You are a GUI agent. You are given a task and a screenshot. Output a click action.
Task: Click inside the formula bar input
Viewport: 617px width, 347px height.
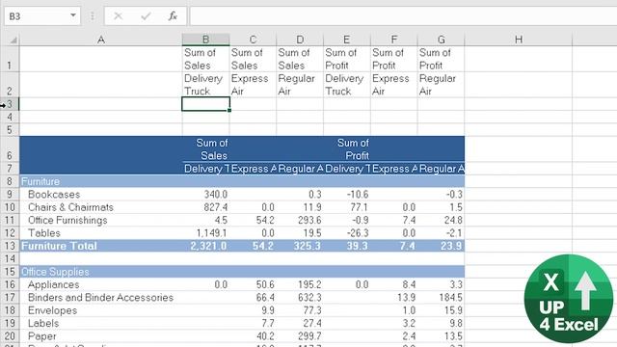403,16
